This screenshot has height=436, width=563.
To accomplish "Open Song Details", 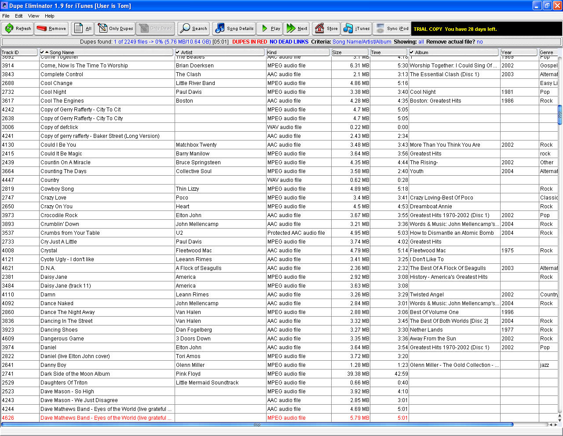I will pos(234,29).
